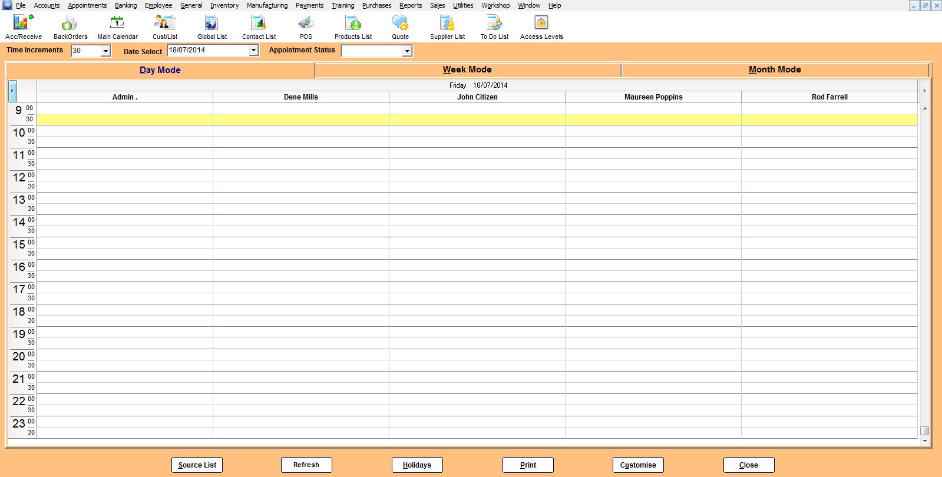This screenshot has height=477, width=942.
Task: Open the Appointments menu
Action: [x=87, y=5]
